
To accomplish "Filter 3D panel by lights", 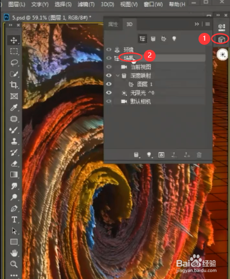I will 174,39.
